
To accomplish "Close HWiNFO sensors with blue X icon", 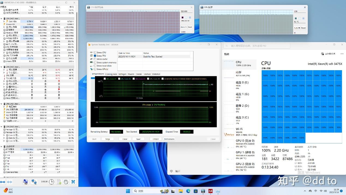I will pyautogui.click(x=73, y=182).
